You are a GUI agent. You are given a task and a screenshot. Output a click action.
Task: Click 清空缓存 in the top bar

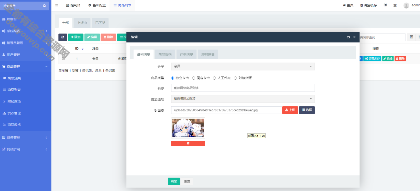368,5
